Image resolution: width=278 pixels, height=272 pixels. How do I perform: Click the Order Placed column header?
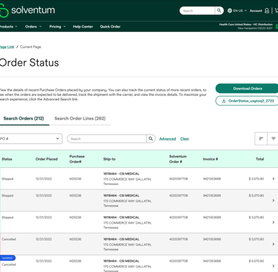click(47, 159)
